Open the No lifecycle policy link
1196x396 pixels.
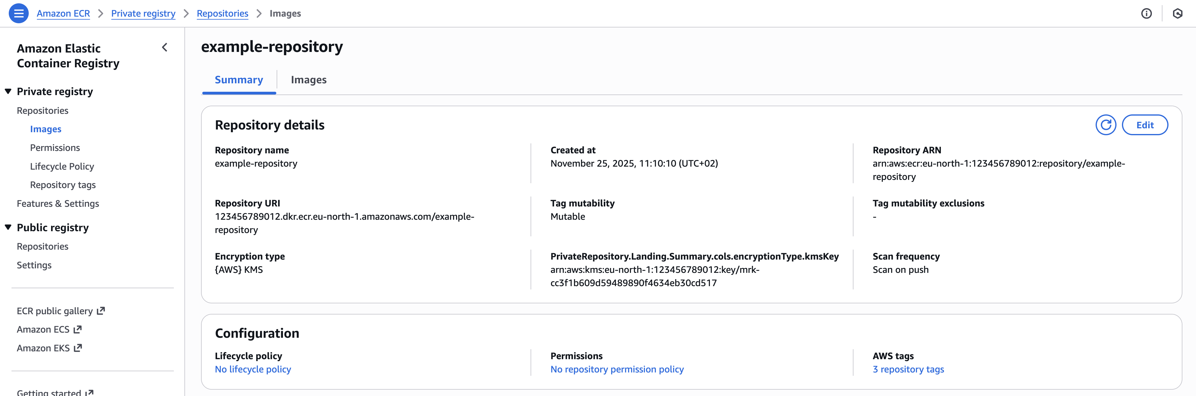click(x=252, y=369)
